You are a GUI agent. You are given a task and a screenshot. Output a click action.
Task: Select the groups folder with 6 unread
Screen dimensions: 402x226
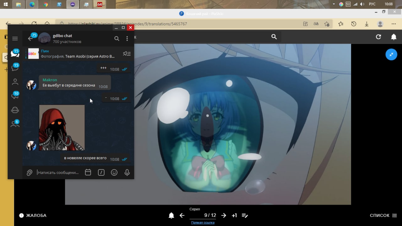pyautogui.click(x=15, y=124)
